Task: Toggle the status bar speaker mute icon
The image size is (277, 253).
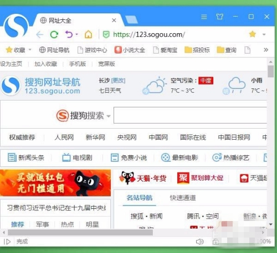Action: (199, 241)
